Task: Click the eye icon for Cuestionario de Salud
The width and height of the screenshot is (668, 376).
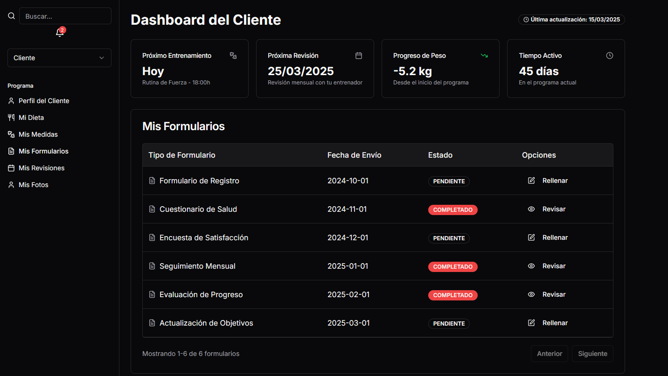Action: pyautogui.click(x=531, y=209)
